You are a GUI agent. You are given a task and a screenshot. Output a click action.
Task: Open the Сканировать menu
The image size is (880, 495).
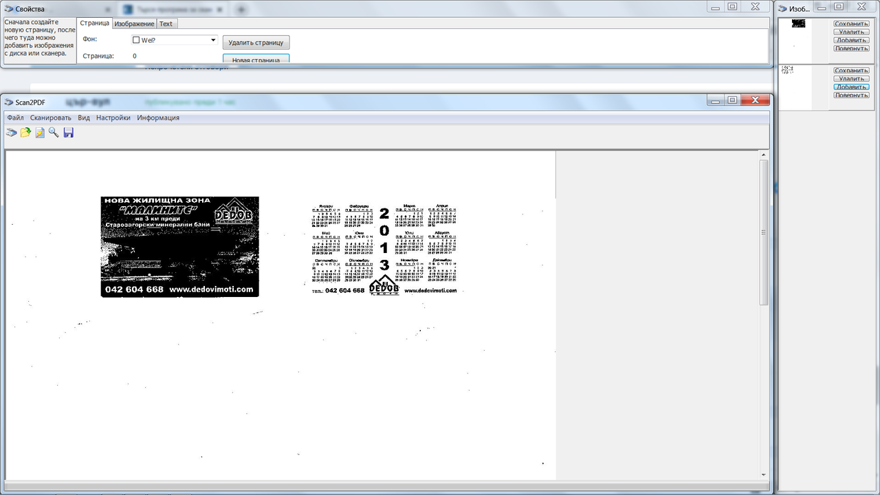tap(51, 118)
